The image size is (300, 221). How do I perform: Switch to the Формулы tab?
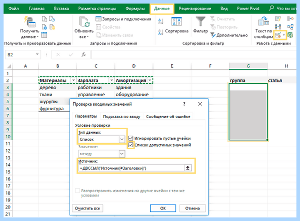point(135,8)
